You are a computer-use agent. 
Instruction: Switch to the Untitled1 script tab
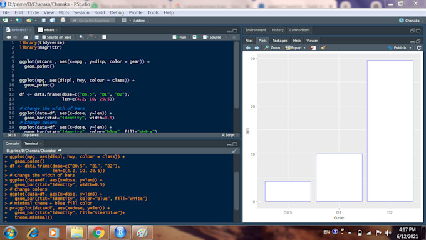pyautogui.click(x=19, y=30)
